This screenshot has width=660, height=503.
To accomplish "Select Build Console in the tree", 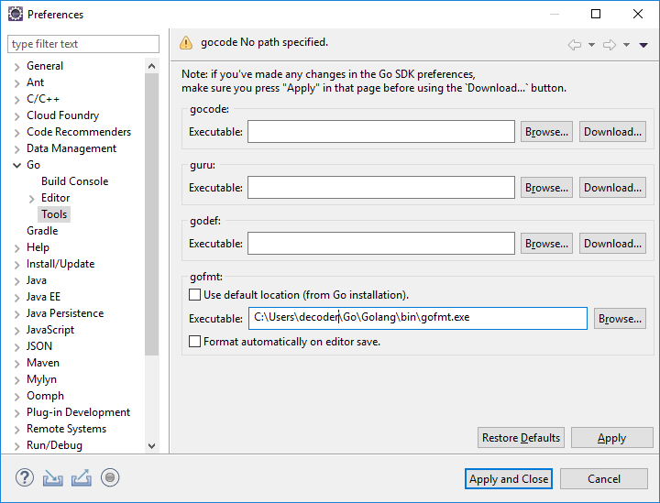I will [74, 181].
